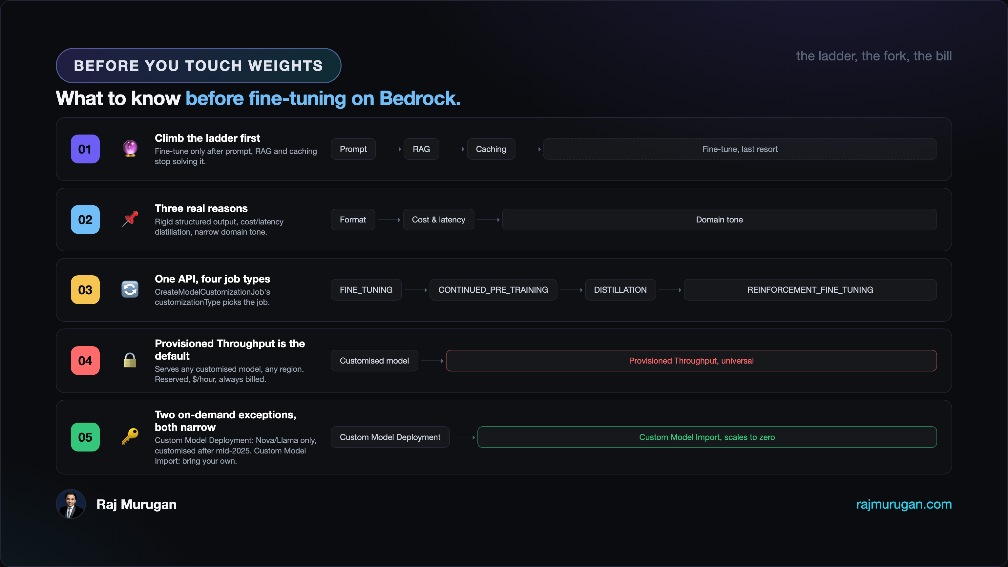
Task: Click the heading 'One API, four job types'
Action: click(213, 279)
